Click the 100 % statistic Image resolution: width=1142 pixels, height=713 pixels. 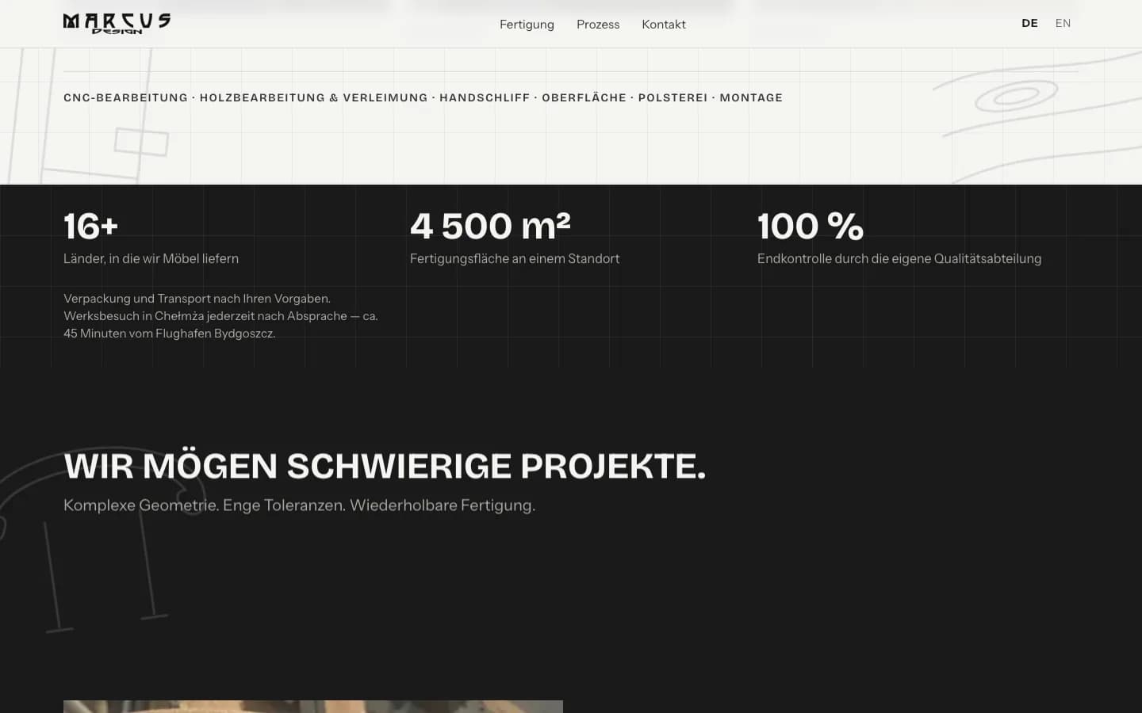(810, 226)
